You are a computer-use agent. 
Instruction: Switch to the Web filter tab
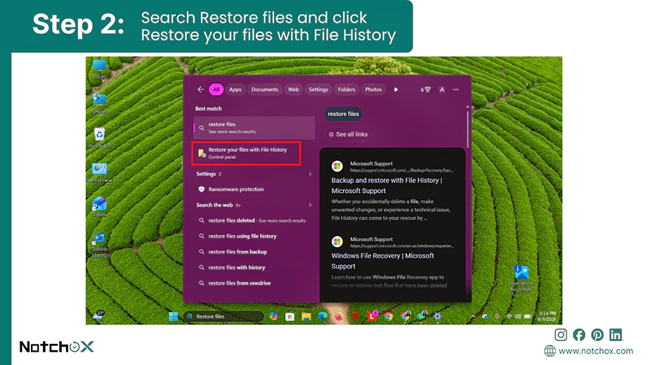(x=293, y=89)
